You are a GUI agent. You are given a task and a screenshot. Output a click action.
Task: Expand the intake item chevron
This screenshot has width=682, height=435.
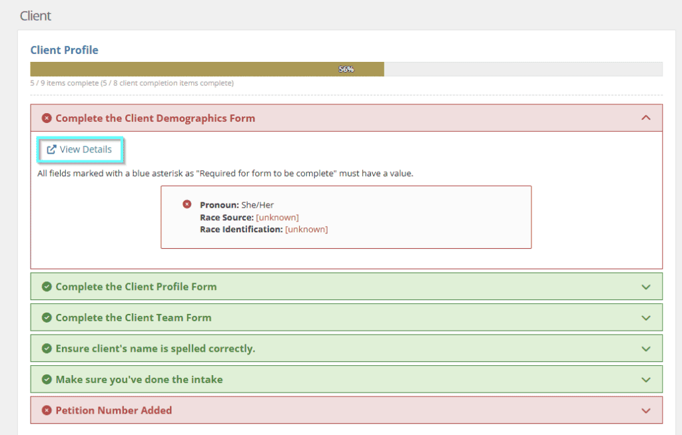tap(646, 379)
